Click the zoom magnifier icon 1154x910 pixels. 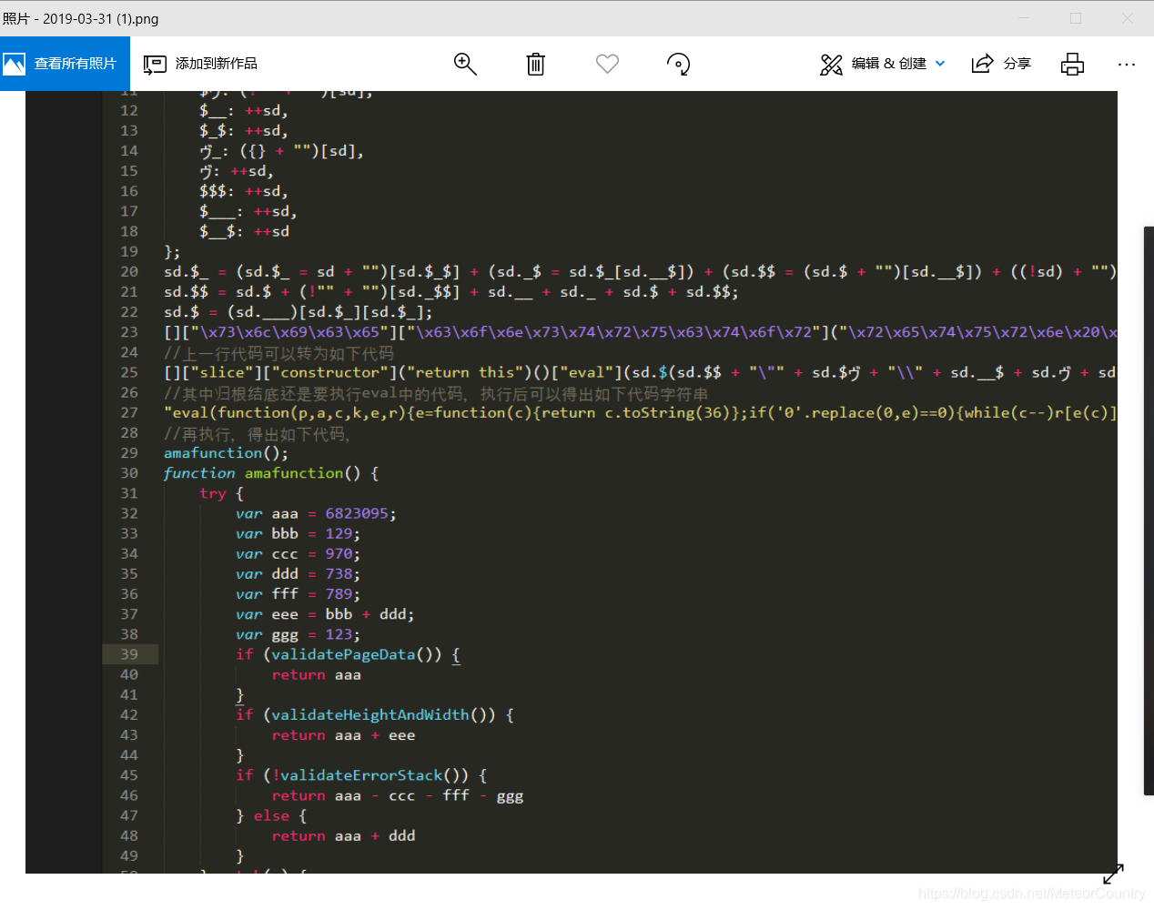[x=465, y=64]
